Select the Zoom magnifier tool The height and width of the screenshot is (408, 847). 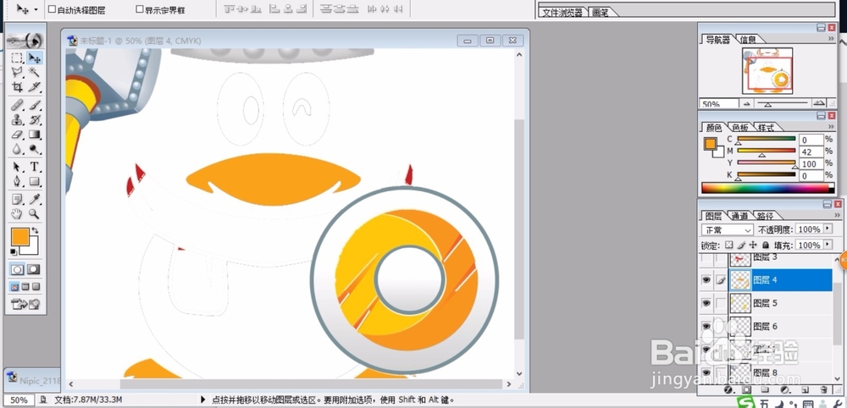[x=34, y=213]
